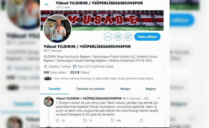The image size is (209, 128).
Task: Open 308 Takip edilen list
Action: (55, 72)
